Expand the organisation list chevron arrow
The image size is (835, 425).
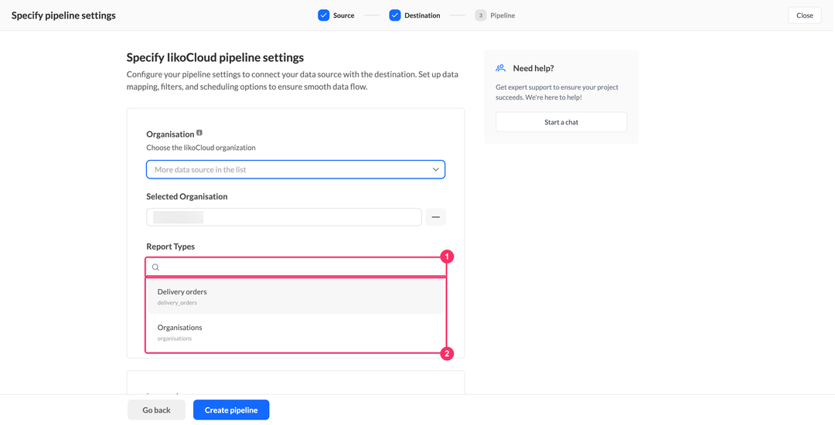[x=435, y=170]
